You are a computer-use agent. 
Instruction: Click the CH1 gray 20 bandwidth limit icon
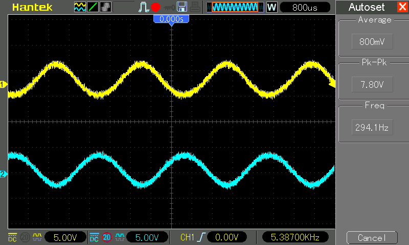point(25,237)
